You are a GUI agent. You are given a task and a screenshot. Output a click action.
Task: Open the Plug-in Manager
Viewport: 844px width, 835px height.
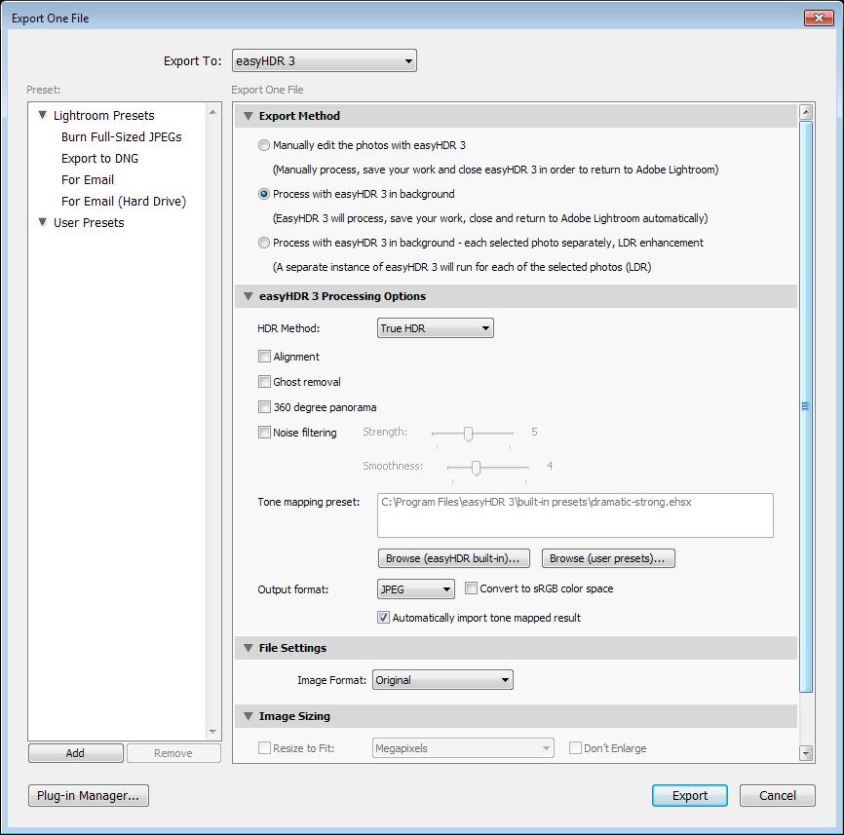click(89, 796)
